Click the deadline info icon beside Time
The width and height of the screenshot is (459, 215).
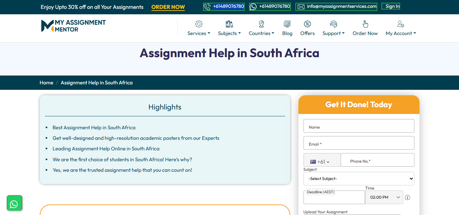coord(408,197)
